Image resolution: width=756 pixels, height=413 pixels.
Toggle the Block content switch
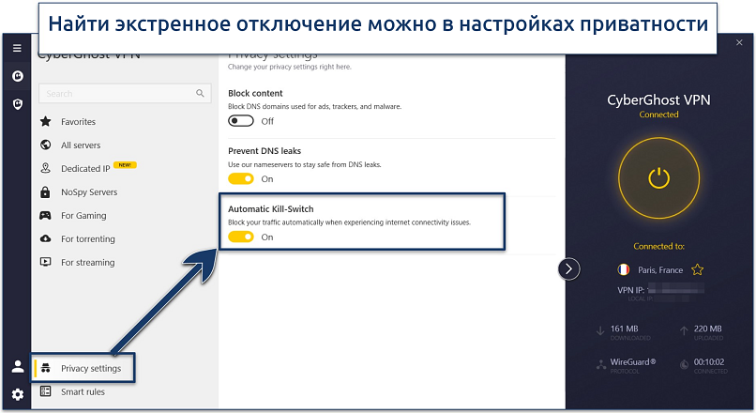[241, 121]
